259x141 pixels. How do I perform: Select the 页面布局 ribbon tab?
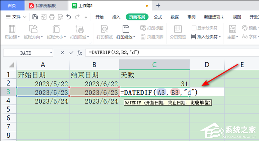click(137, 17)
